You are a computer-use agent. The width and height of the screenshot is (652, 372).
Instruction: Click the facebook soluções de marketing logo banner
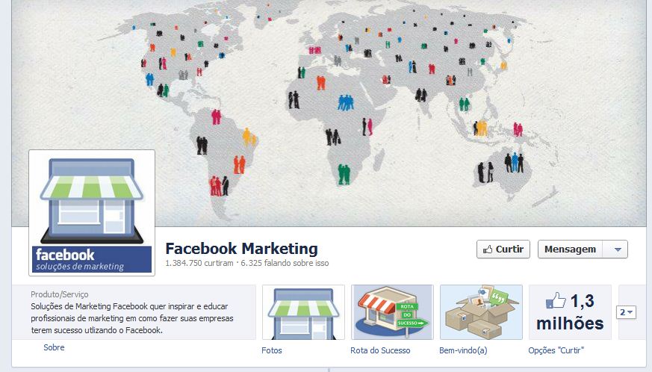(x=91, y=260)
